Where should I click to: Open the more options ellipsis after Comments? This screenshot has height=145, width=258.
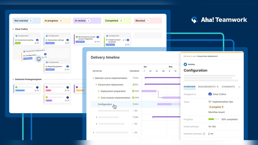[x=239, y=87]
